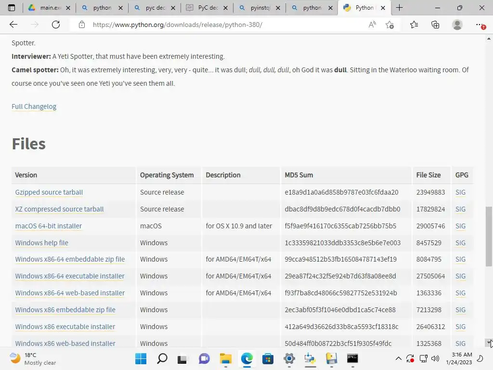Select file size 27505064
The width and height of the screenshot is (493, 370).
[x=430, y=276]
